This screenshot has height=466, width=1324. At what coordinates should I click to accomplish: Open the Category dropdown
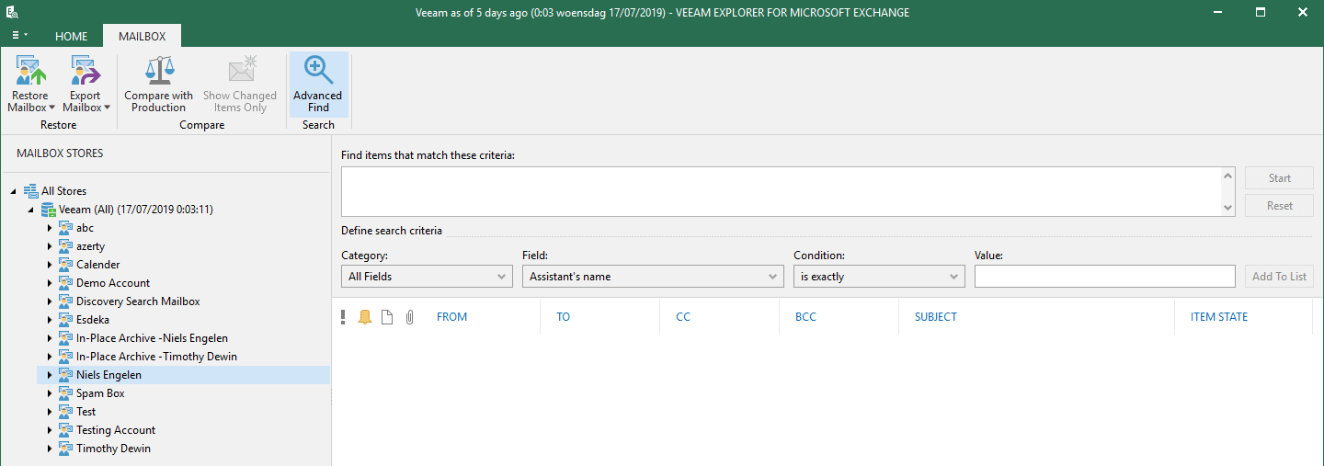point(427,277)
